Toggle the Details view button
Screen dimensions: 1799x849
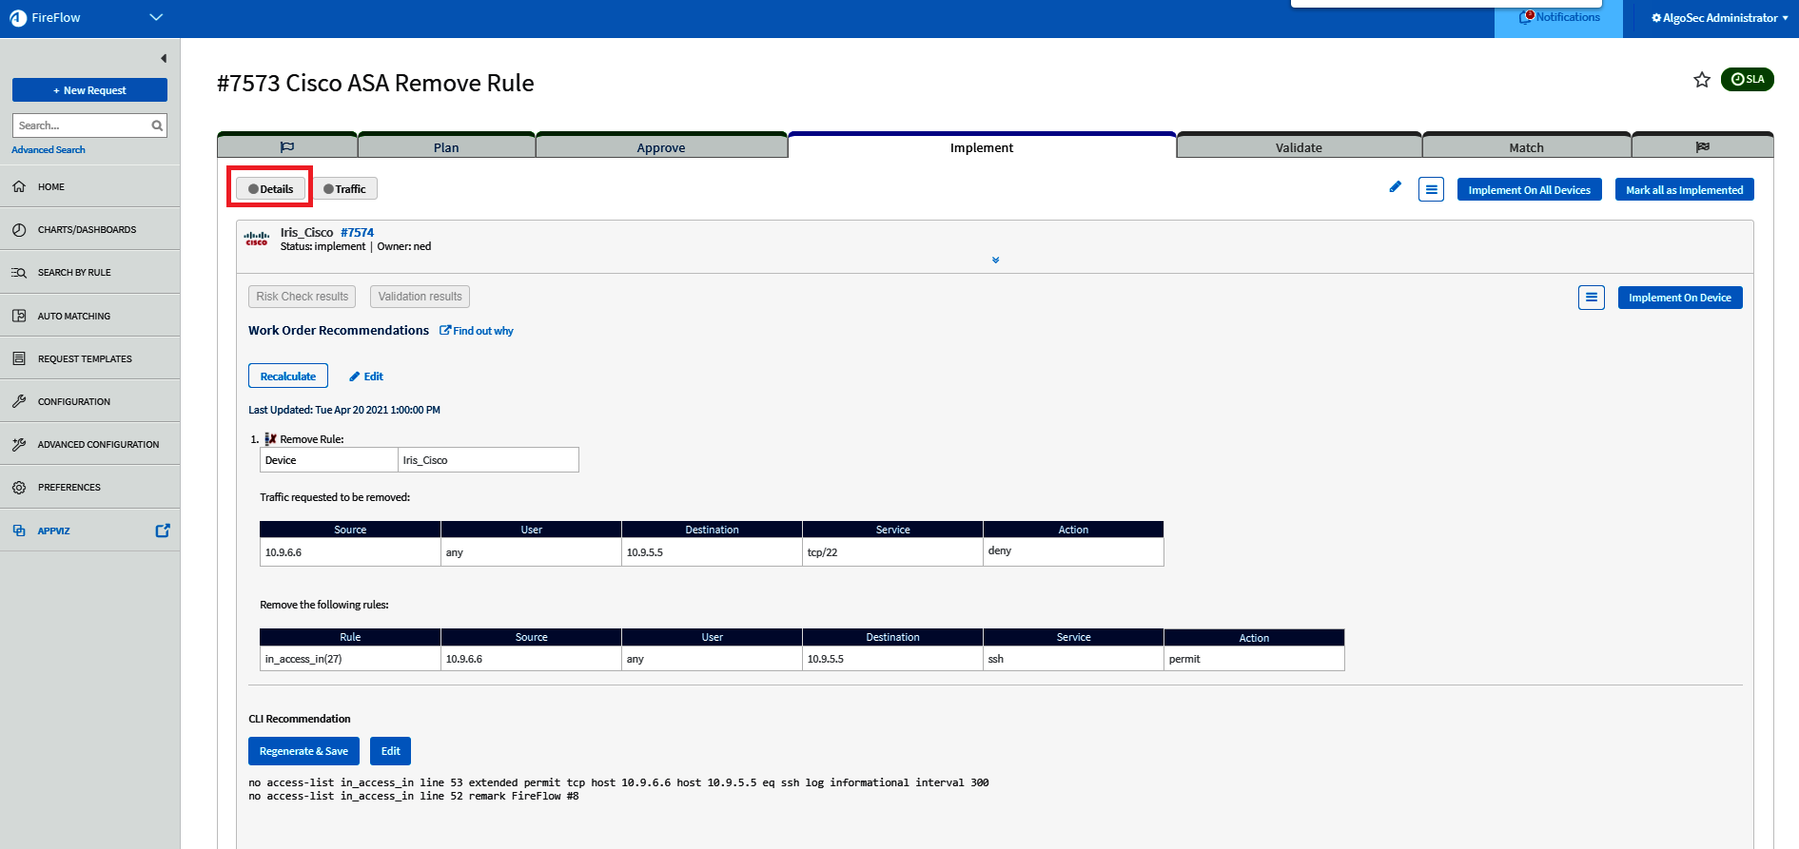point(271,189)
